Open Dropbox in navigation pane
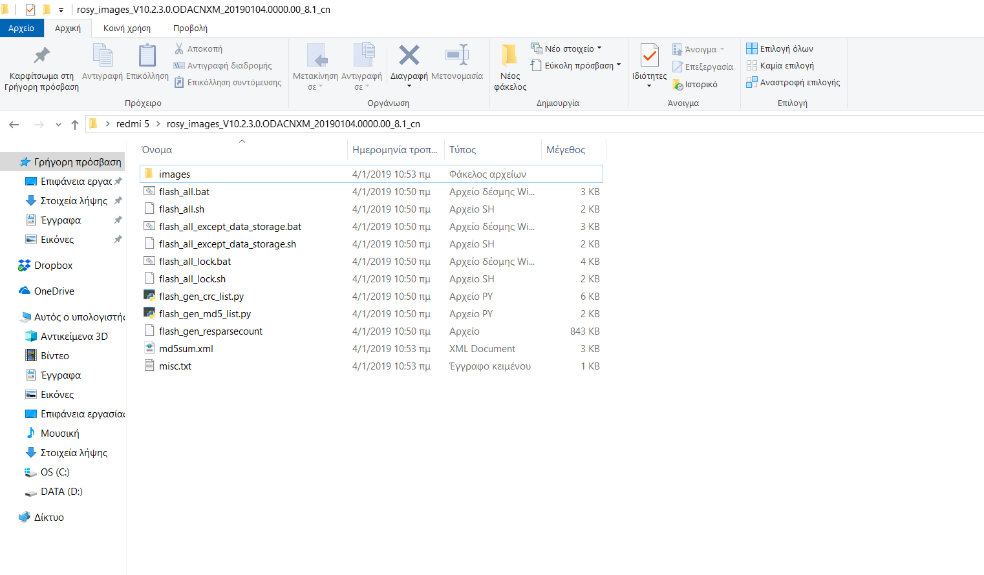 (53, 266)
